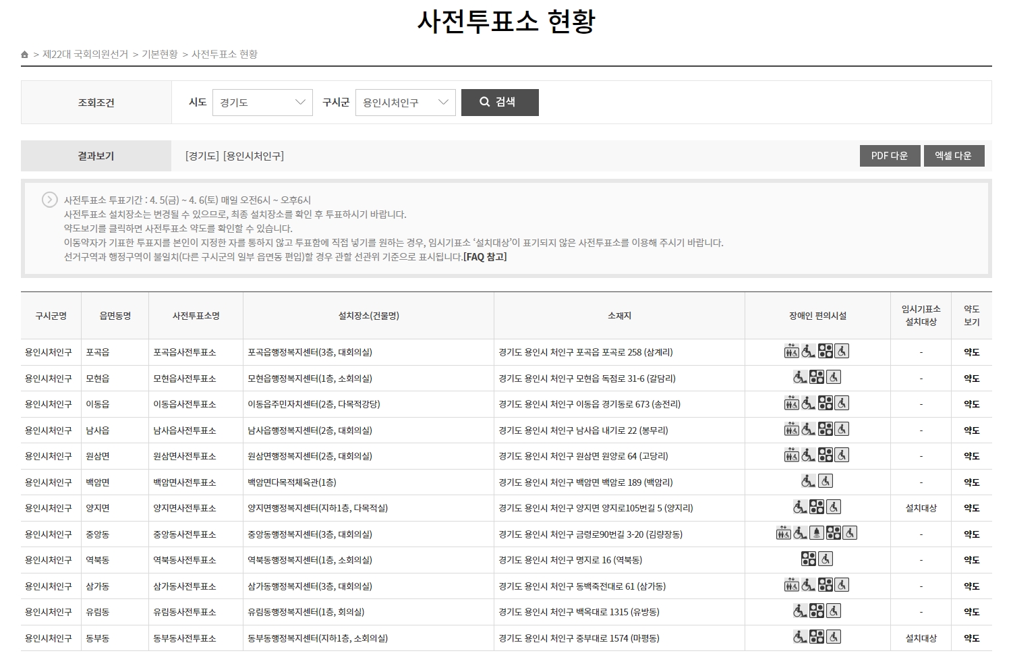Screen dimensions: 1011x672
Task: Click the braille block icon in the 역북동 row
Action: 809,559
